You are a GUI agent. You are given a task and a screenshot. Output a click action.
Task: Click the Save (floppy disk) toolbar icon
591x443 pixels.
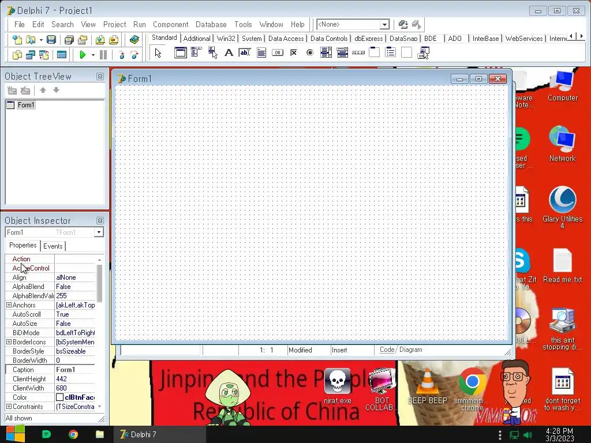click(x=51, y=39)
